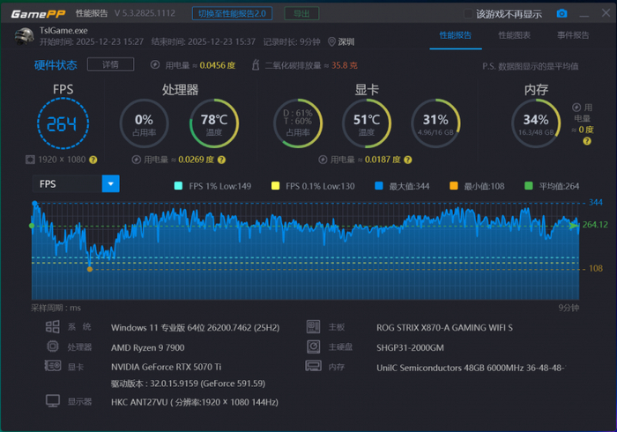Minimize the GamePP report window
Viewport: 617px width, 432px height.
584,14
